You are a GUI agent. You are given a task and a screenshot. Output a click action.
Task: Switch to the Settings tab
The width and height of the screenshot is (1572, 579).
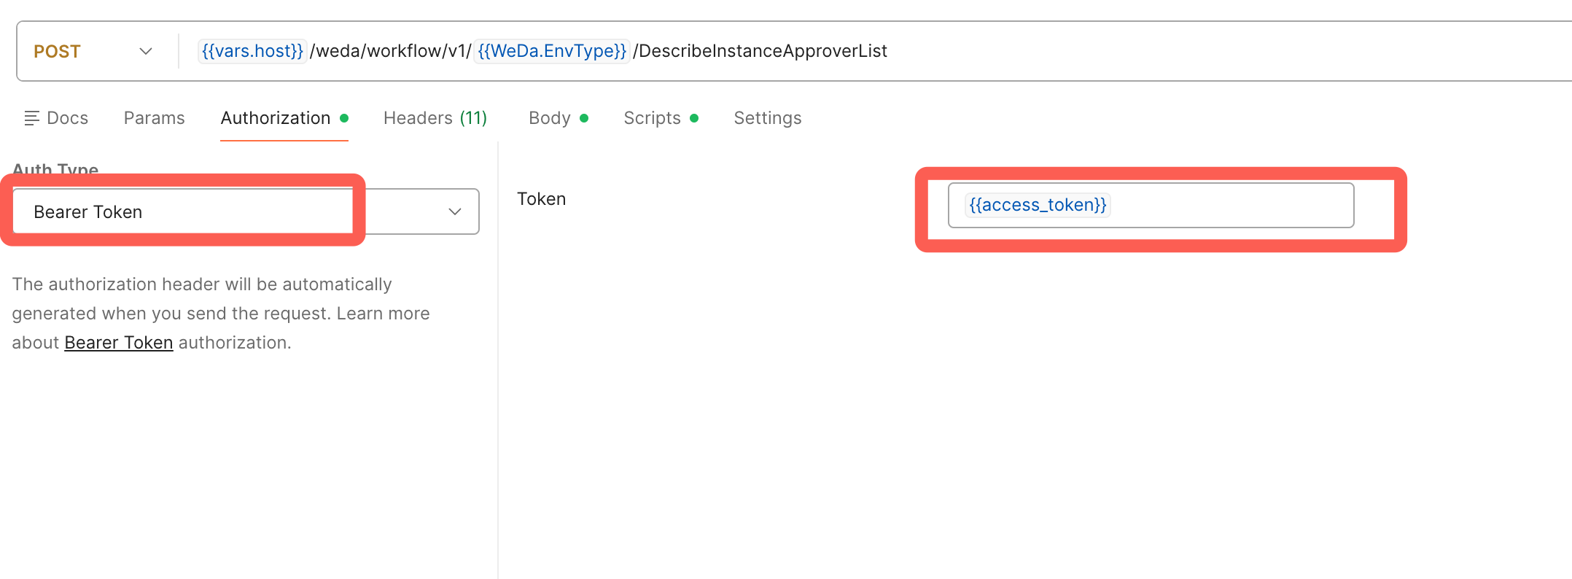pos(767,118)
